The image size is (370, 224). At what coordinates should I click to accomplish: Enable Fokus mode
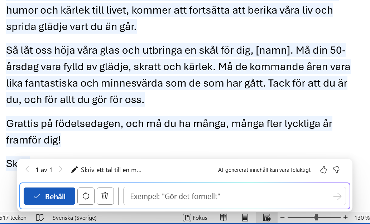pyautogui.click(x=196, y=218)
